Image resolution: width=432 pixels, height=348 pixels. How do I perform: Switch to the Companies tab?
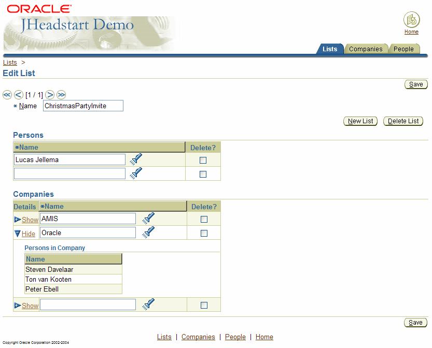click(366, 49)
